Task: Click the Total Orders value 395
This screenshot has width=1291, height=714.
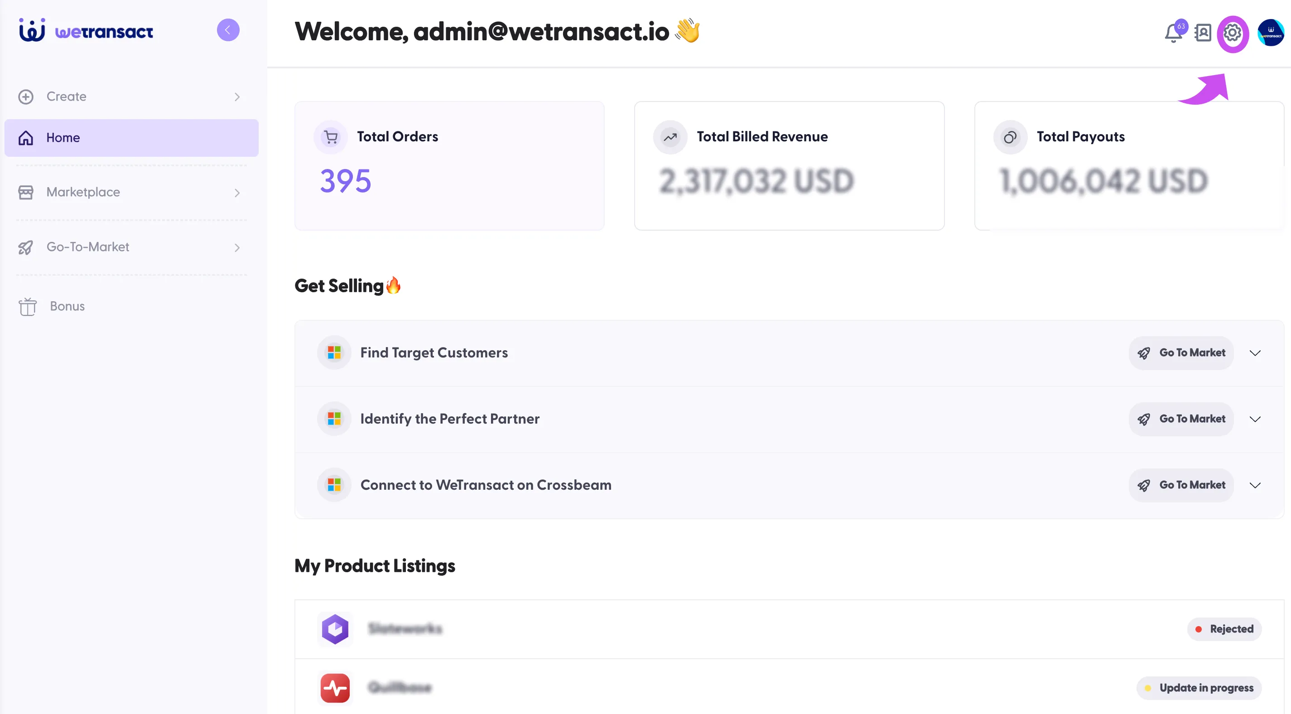Action: [x=345, y=181]
